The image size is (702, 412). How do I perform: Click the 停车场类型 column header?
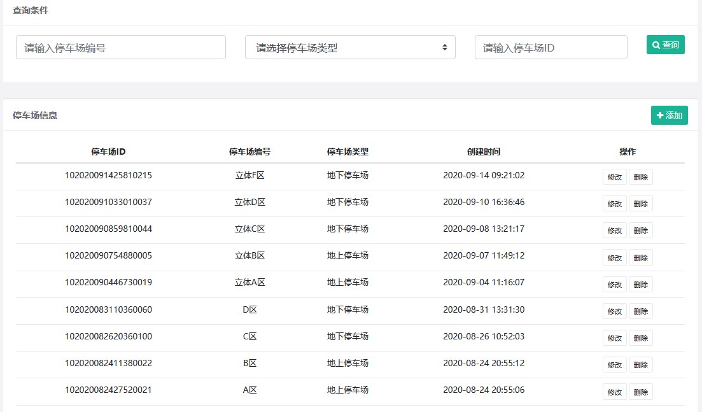pos(347,152)
